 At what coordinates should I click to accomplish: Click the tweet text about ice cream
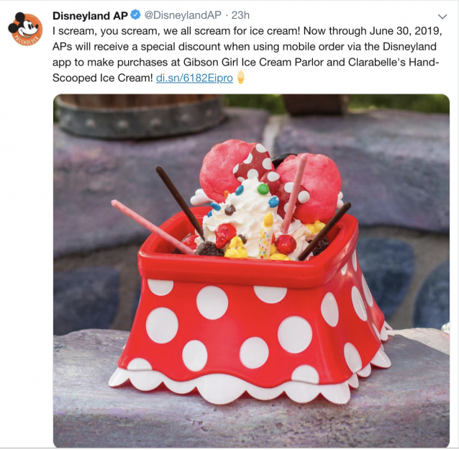pyautogui.click(x=247, y=55)
